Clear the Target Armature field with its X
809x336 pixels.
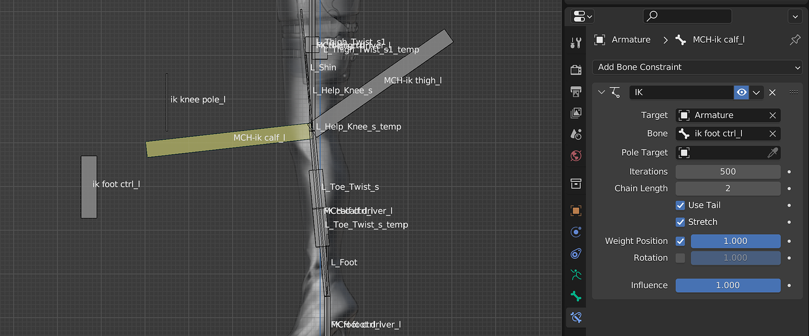click(x=773, y=115)
